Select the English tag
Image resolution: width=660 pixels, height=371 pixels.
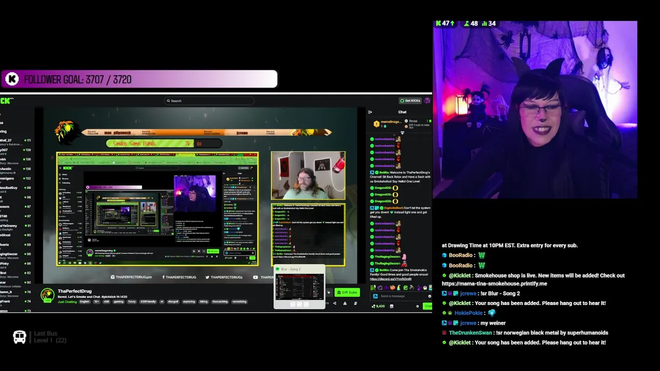[x=85, y=302]
